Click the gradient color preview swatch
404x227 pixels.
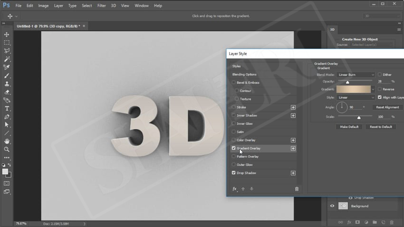[x=353, y=89]
